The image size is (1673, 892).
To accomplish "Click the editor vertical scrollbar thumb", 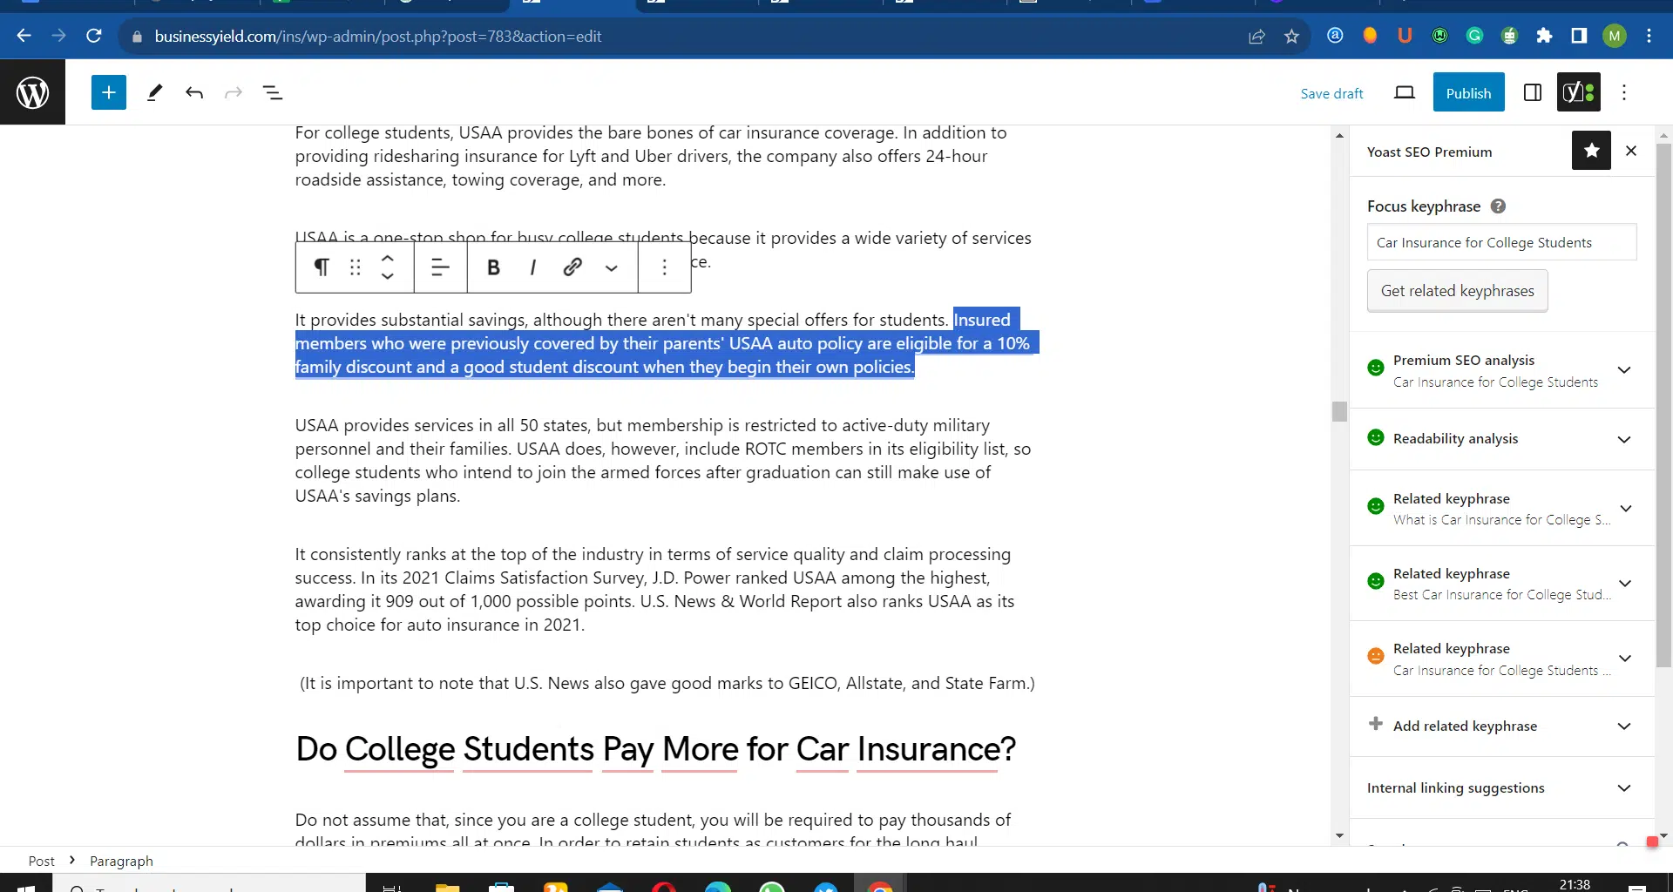I will [1339, 411].
